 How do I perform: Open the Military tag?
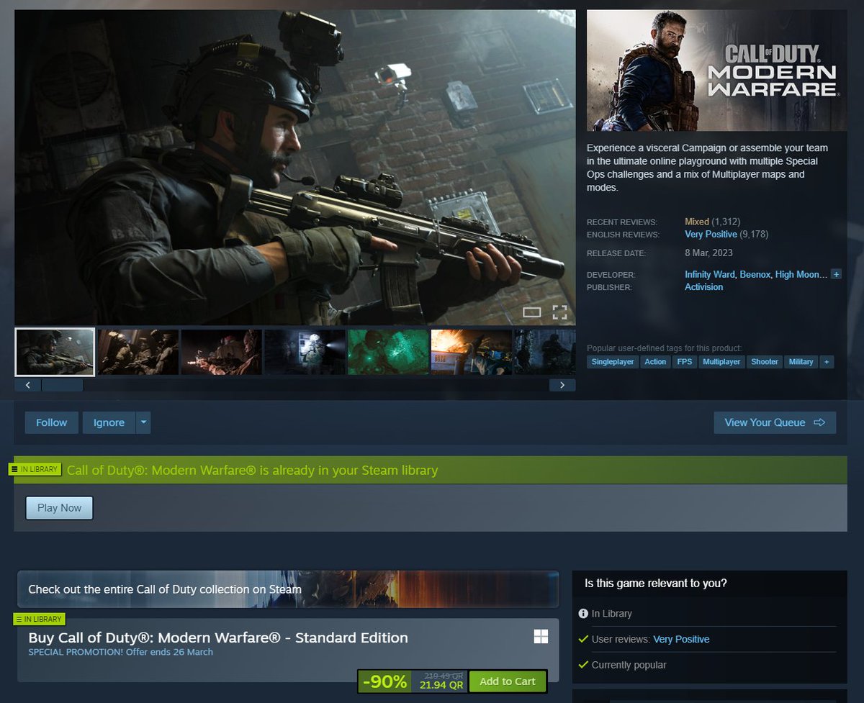[801, 362]
